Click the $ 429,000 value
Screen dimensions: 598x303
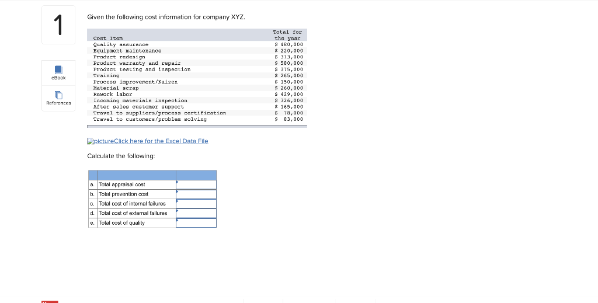tap(288, 94)
